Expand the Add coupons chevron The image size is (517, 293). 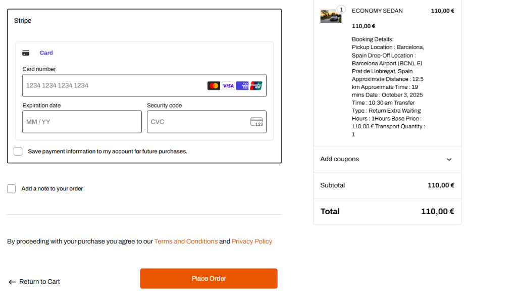pyautogui.click(x=449, y=160)
